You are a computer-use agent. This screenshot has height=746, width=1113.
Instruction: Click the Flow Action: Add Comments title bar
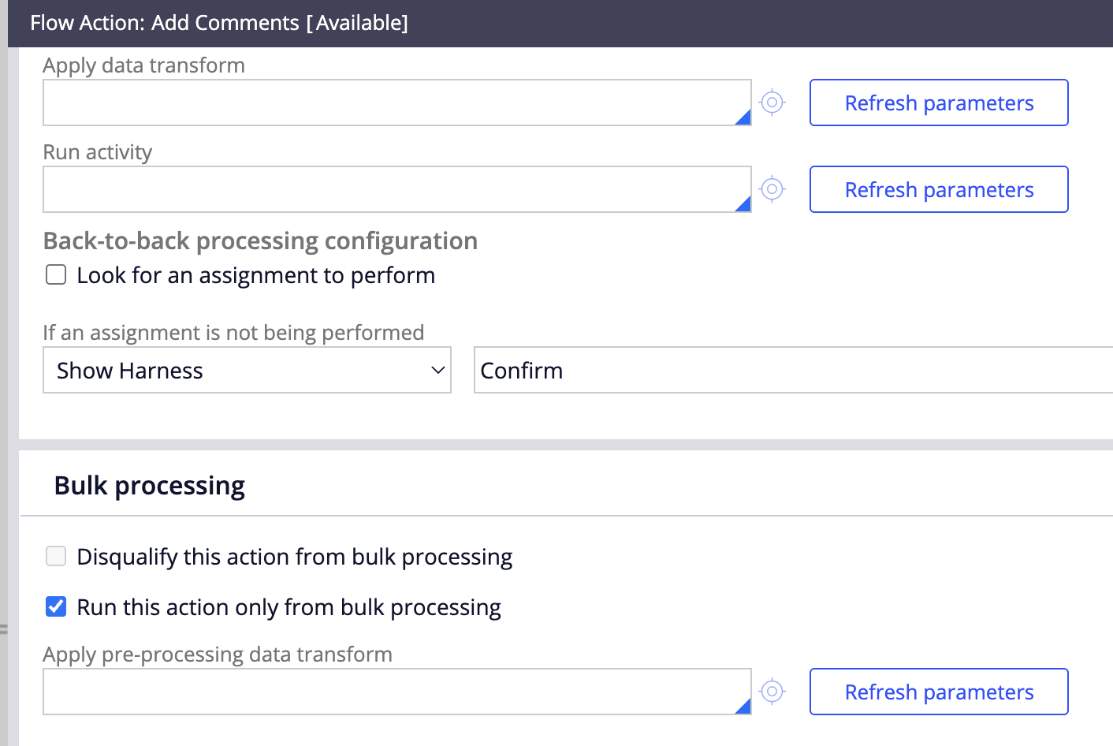coord(219,23)
